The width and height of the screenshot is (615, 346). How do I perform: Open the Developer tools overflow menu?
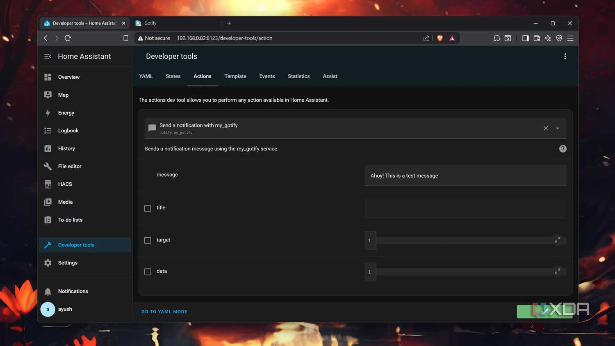(565, 57)
